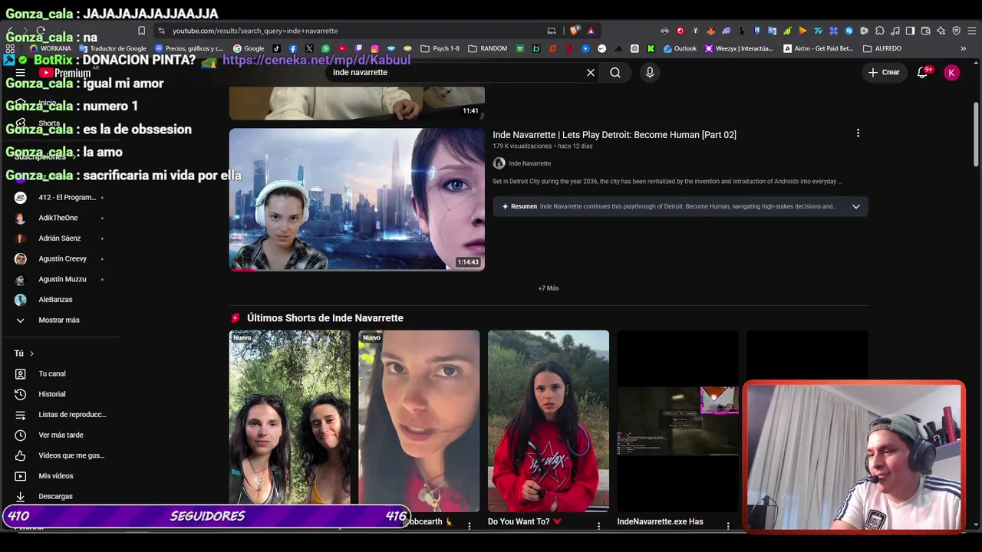Show hidden bookmarks with the double chevron
Image resolution: width=982 pixels, height=552 pixels.
click(x=964, y=48)
